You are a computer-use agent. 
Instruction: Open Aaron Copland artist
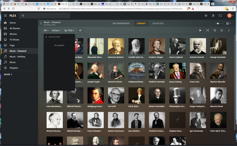click(177, 46)
